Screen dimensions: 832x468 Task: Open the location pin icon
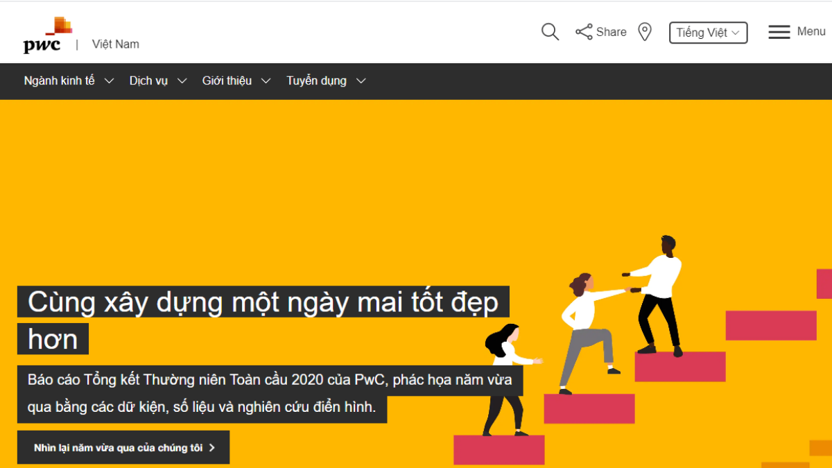(x=645, y=32)
